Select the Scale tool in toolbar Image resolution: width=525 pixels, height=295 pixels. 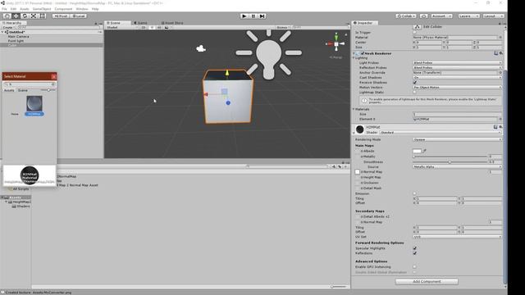click(x=34, y=16)
